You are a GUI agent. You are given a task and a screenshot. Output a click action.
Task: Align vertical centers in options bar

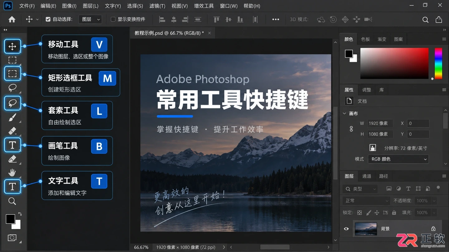point(229,19)
